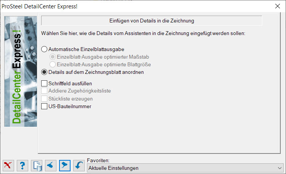286x174 pixels.
Task: Go to next step with right arrow icon
Action: 65,166
